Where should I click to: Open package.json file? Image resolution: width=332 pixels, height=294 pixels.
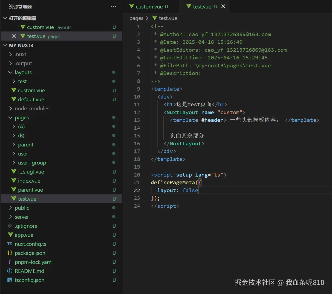[61, 253]
